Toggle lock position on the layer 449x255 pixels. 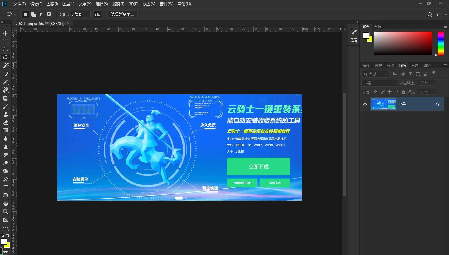(x=389, y=91)
